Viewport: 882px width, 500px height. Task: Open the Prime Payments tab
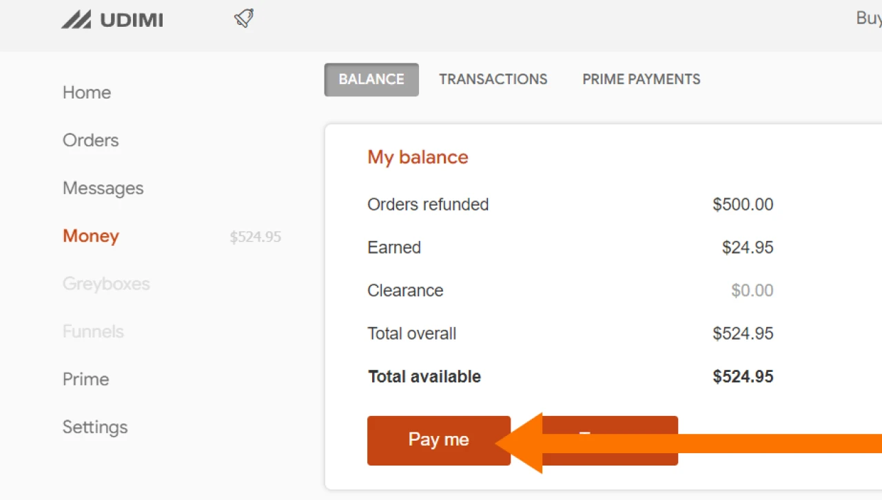tap(642, 79)
